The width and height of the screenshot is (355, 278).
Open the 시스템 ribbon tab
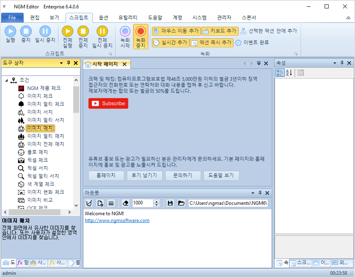pyautogui.click(x=199, y=18)
